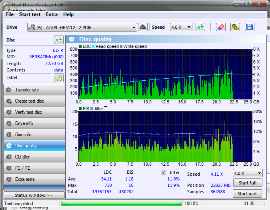Click the MID value VERBATIMu (000)
Image resolution: width=270 pixels, height=210 pixels.
point(46,57)
